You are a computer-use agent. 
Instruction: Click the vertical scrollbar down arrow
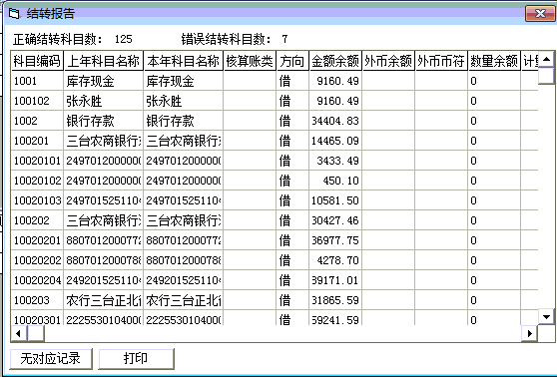[546, 316]
